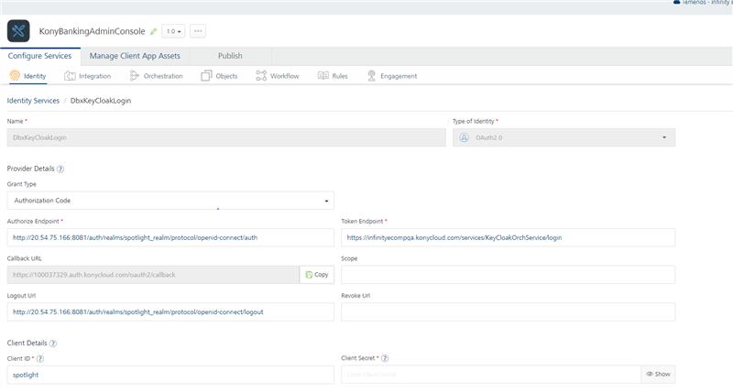Image resolution: width=733 pixels, height=392 pixels.
Task: Open the 1.0 version dropdown
Action: (173, 31)
